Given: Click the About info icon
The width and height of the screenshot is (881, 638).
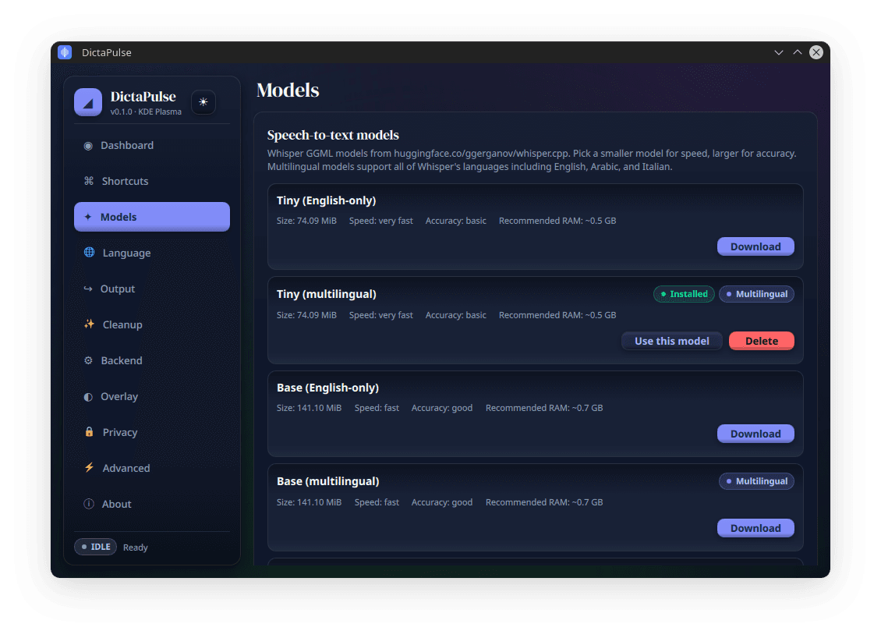Looking at the screenshot, I should tap(89, 504).
